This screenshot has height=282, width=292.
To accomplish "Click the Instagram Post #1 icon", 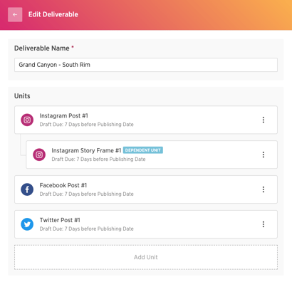I will click(x=27, y=120).
